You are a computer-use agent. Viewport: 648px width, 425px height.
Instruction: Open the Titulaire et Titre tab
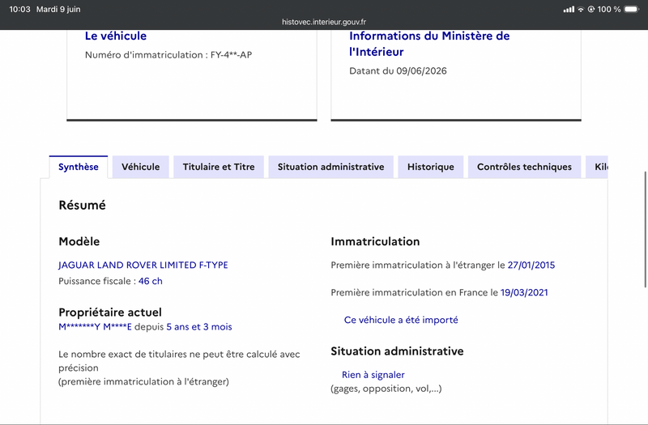point(219,167)
